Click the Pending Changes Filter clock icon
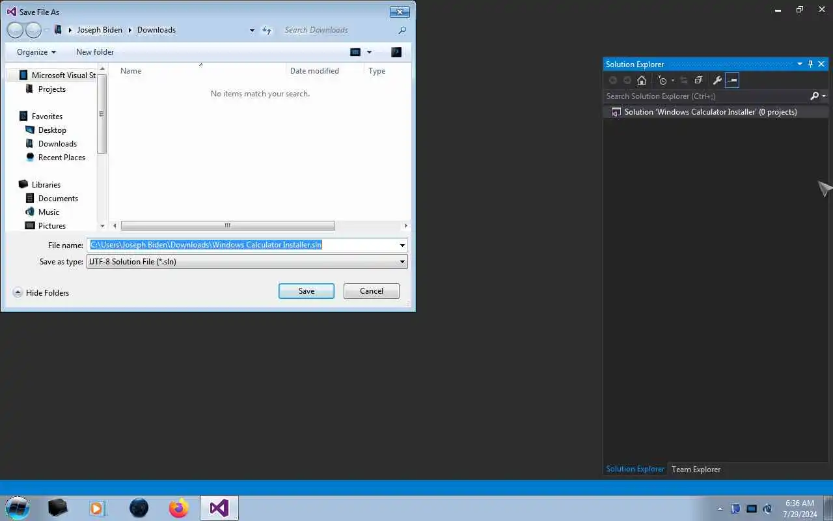833x521 pixels. [x=662, y=80]
